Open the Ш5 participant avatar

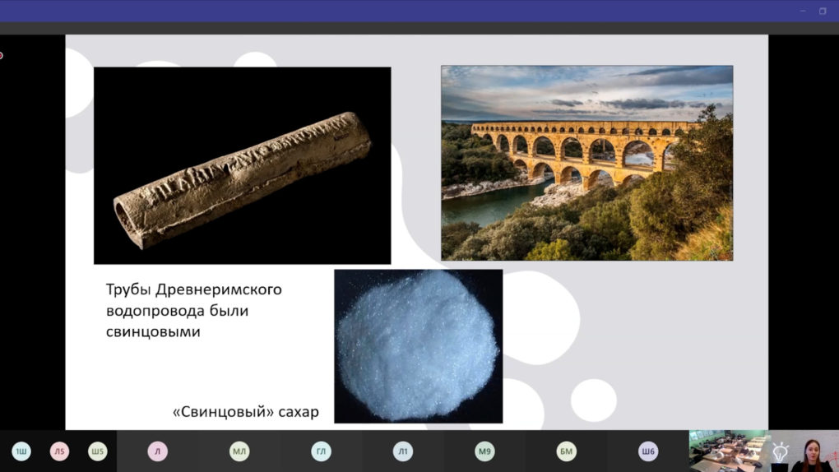pyautogui.click(x=98, y=451)
